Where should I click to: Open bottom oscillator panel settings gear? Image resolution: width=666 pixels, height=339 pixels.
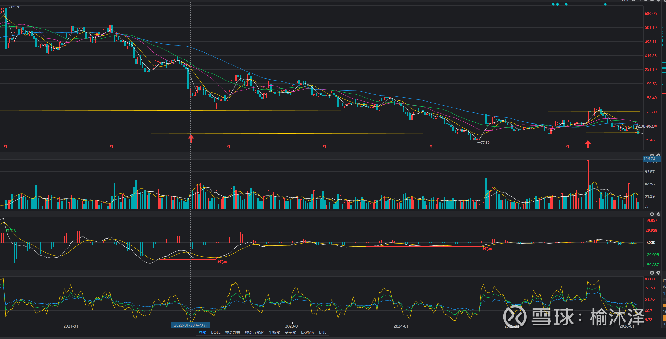point(658,273)
